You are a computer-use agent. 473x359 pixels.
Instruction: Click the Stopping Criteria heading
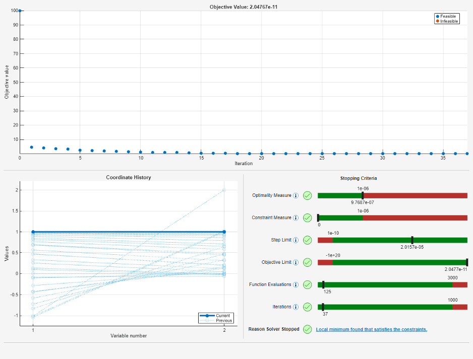pyautogui.click(x=359, y=178)
